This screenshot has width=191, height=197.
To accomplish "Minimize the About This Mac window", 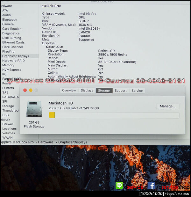I will (x=31, y=90).
